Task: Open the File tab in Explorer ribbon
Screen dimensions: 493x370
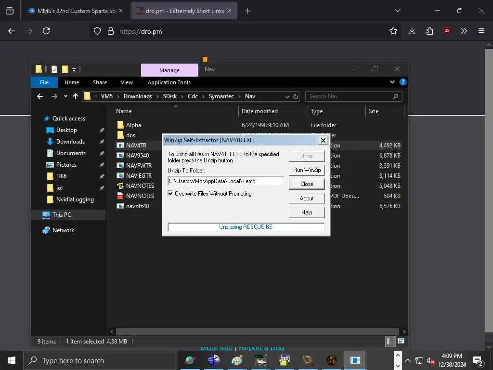Action: click(44, 82)
